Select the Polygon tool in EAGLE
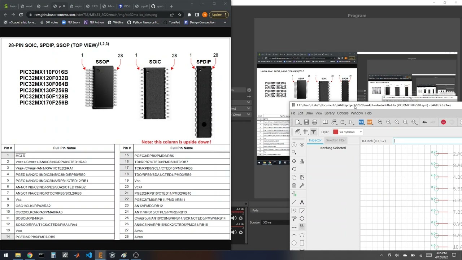The image size is (462, 260). [x=302, y=235]
